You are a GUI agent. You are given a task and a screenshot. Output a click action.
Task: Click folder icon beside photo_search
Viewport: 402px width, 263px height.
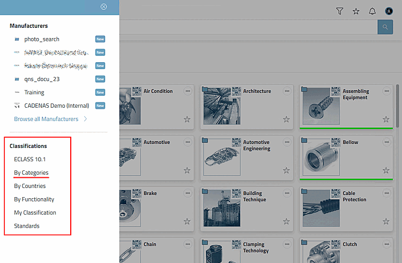click(x=17, y=39)
